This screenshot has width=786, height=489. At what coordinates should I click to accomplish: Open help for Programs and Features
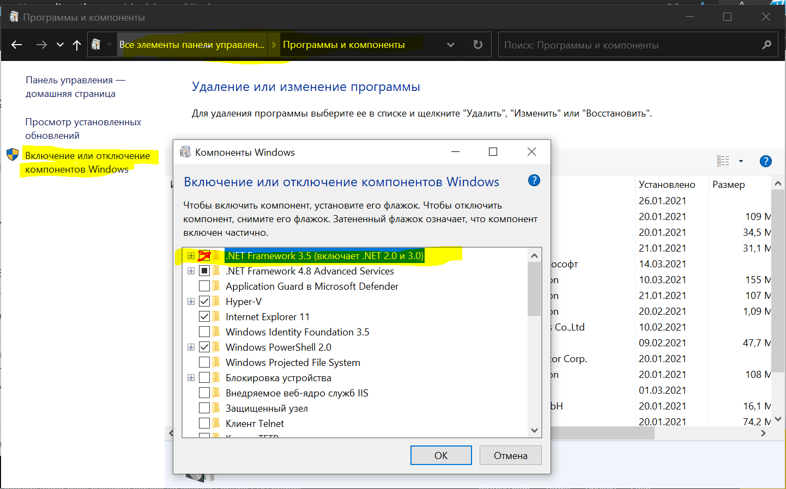pos(766,161)
